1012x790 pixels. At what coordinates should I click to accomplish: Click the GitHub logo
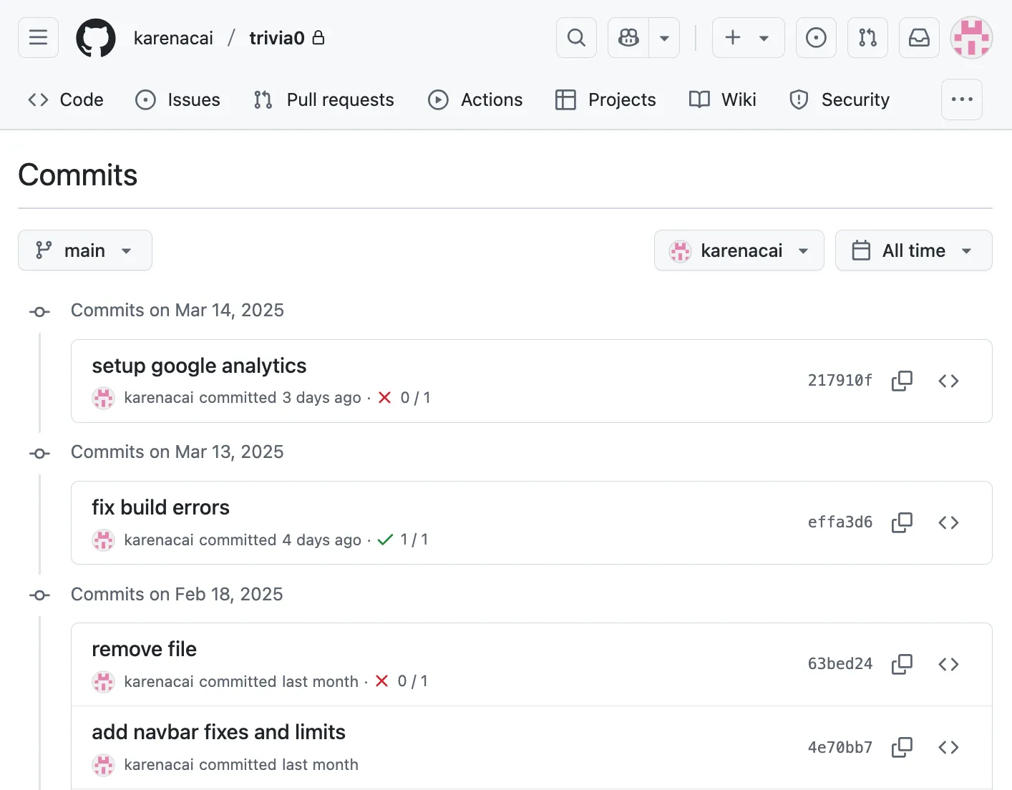pos(95,37)
